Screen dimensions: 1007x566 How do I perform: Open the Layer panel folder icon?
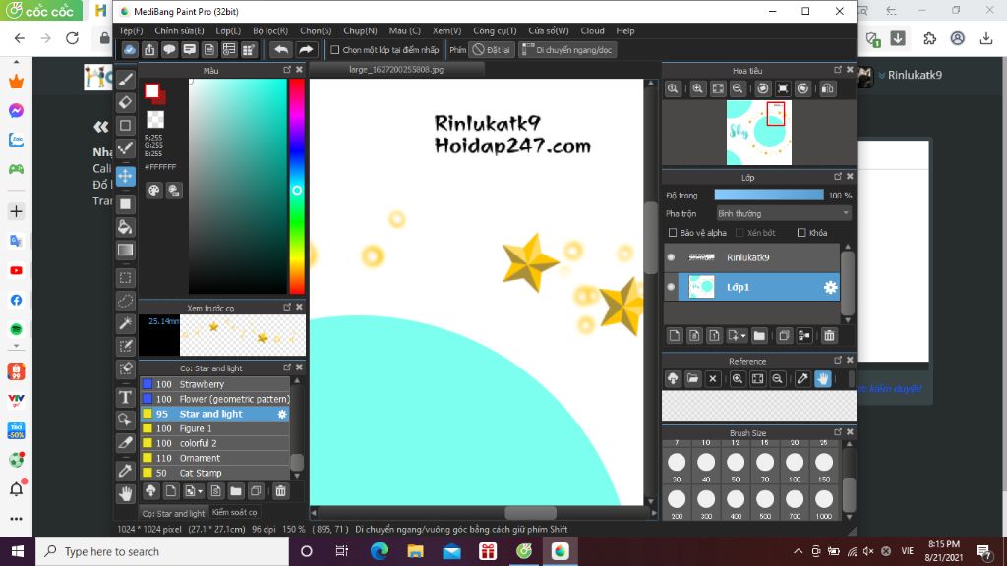(759, 336)
